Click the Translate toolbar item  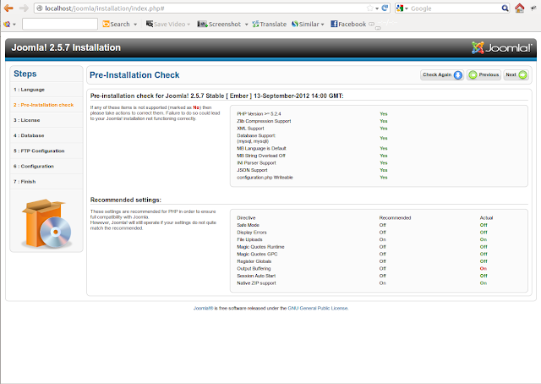coord(270,25)
